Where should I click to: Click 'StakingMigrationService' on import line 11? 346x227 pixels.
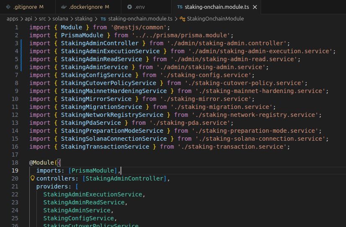click(102, 107)
